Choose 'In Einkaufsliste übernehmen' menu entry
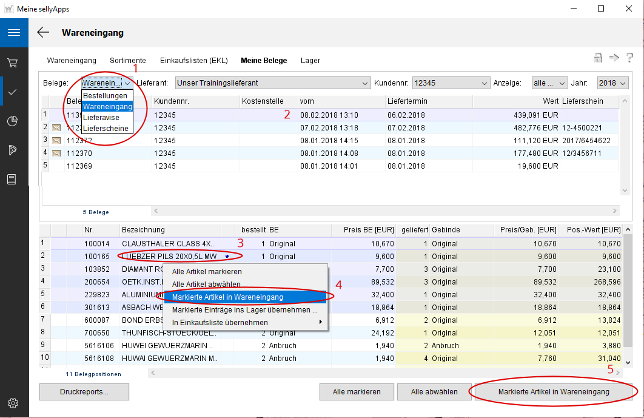The width and height of the screenshot is (644, 418). point(220,323)
